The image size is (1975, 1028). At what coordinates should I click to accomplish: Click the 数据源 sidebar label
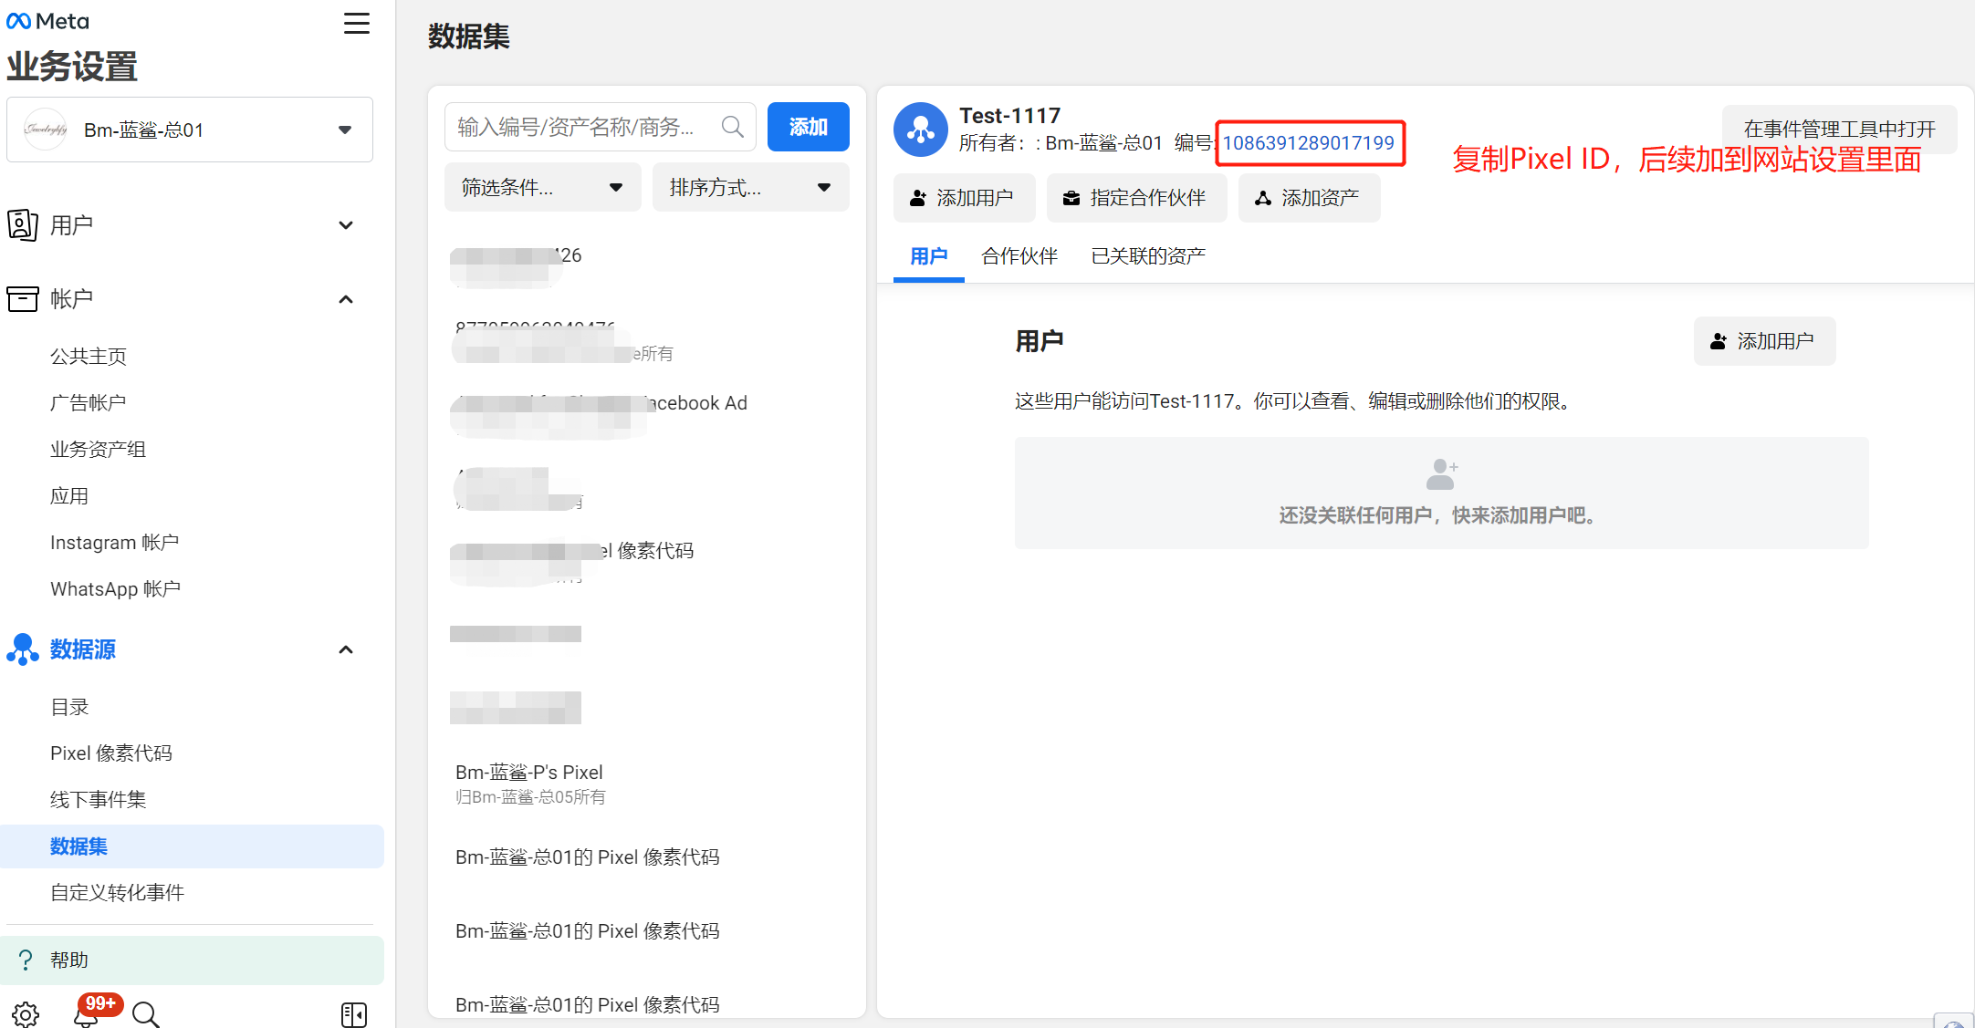coord(82,649)
